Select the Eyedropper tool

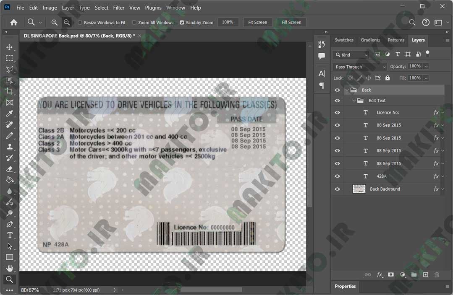10,114
